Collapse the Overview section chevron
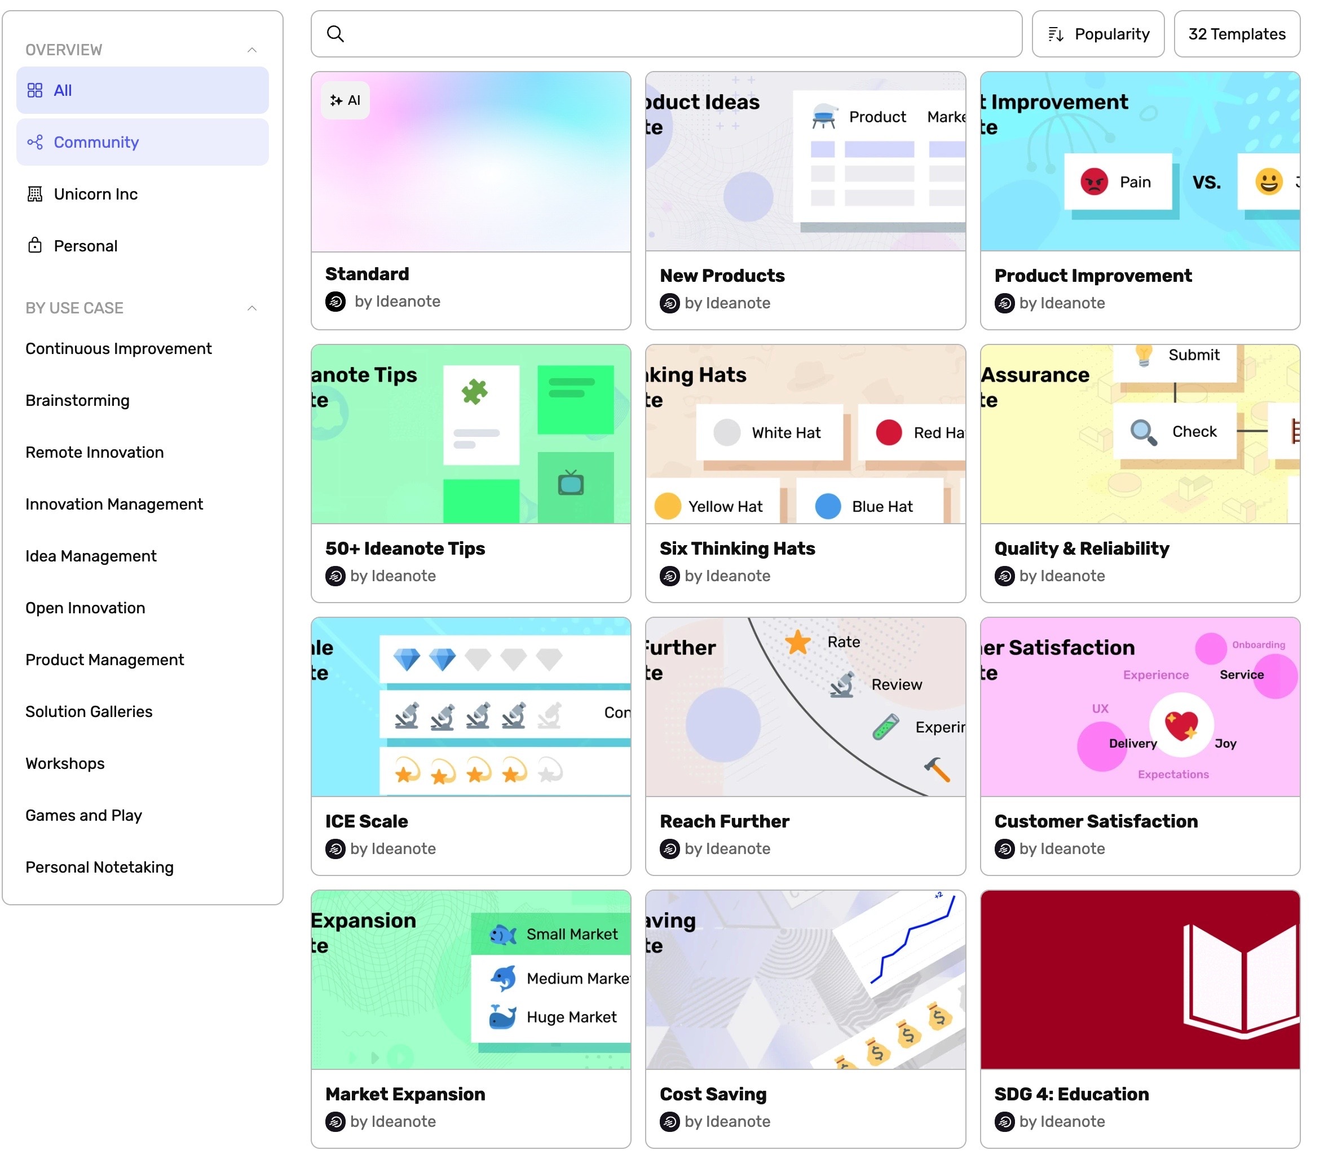 [251, 50]
